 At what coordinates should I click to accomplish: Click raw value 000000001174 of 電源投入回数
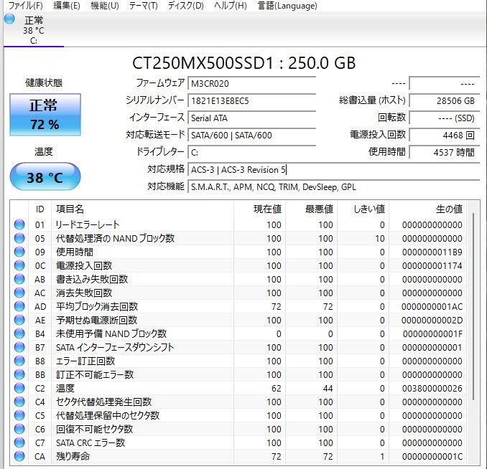pyautogui.click(x=432, y=266)
